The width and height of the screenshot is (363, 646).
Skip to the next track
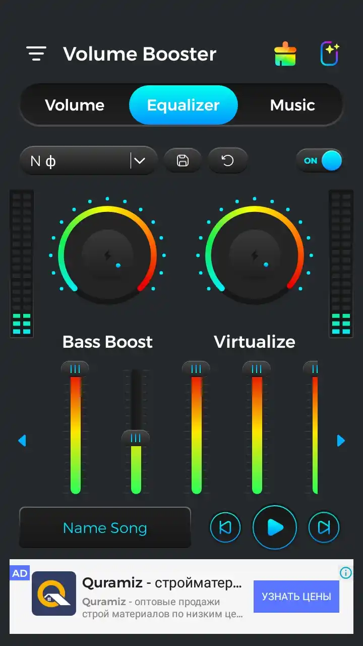324,527
